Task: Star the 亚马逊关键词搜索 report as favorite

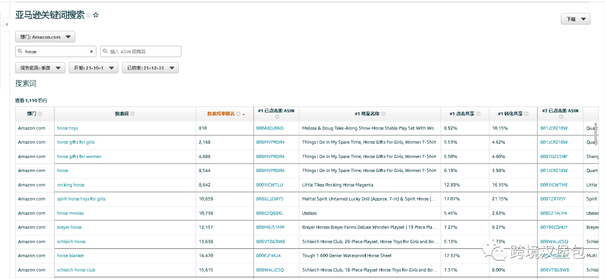Action: tap(96, 15)
